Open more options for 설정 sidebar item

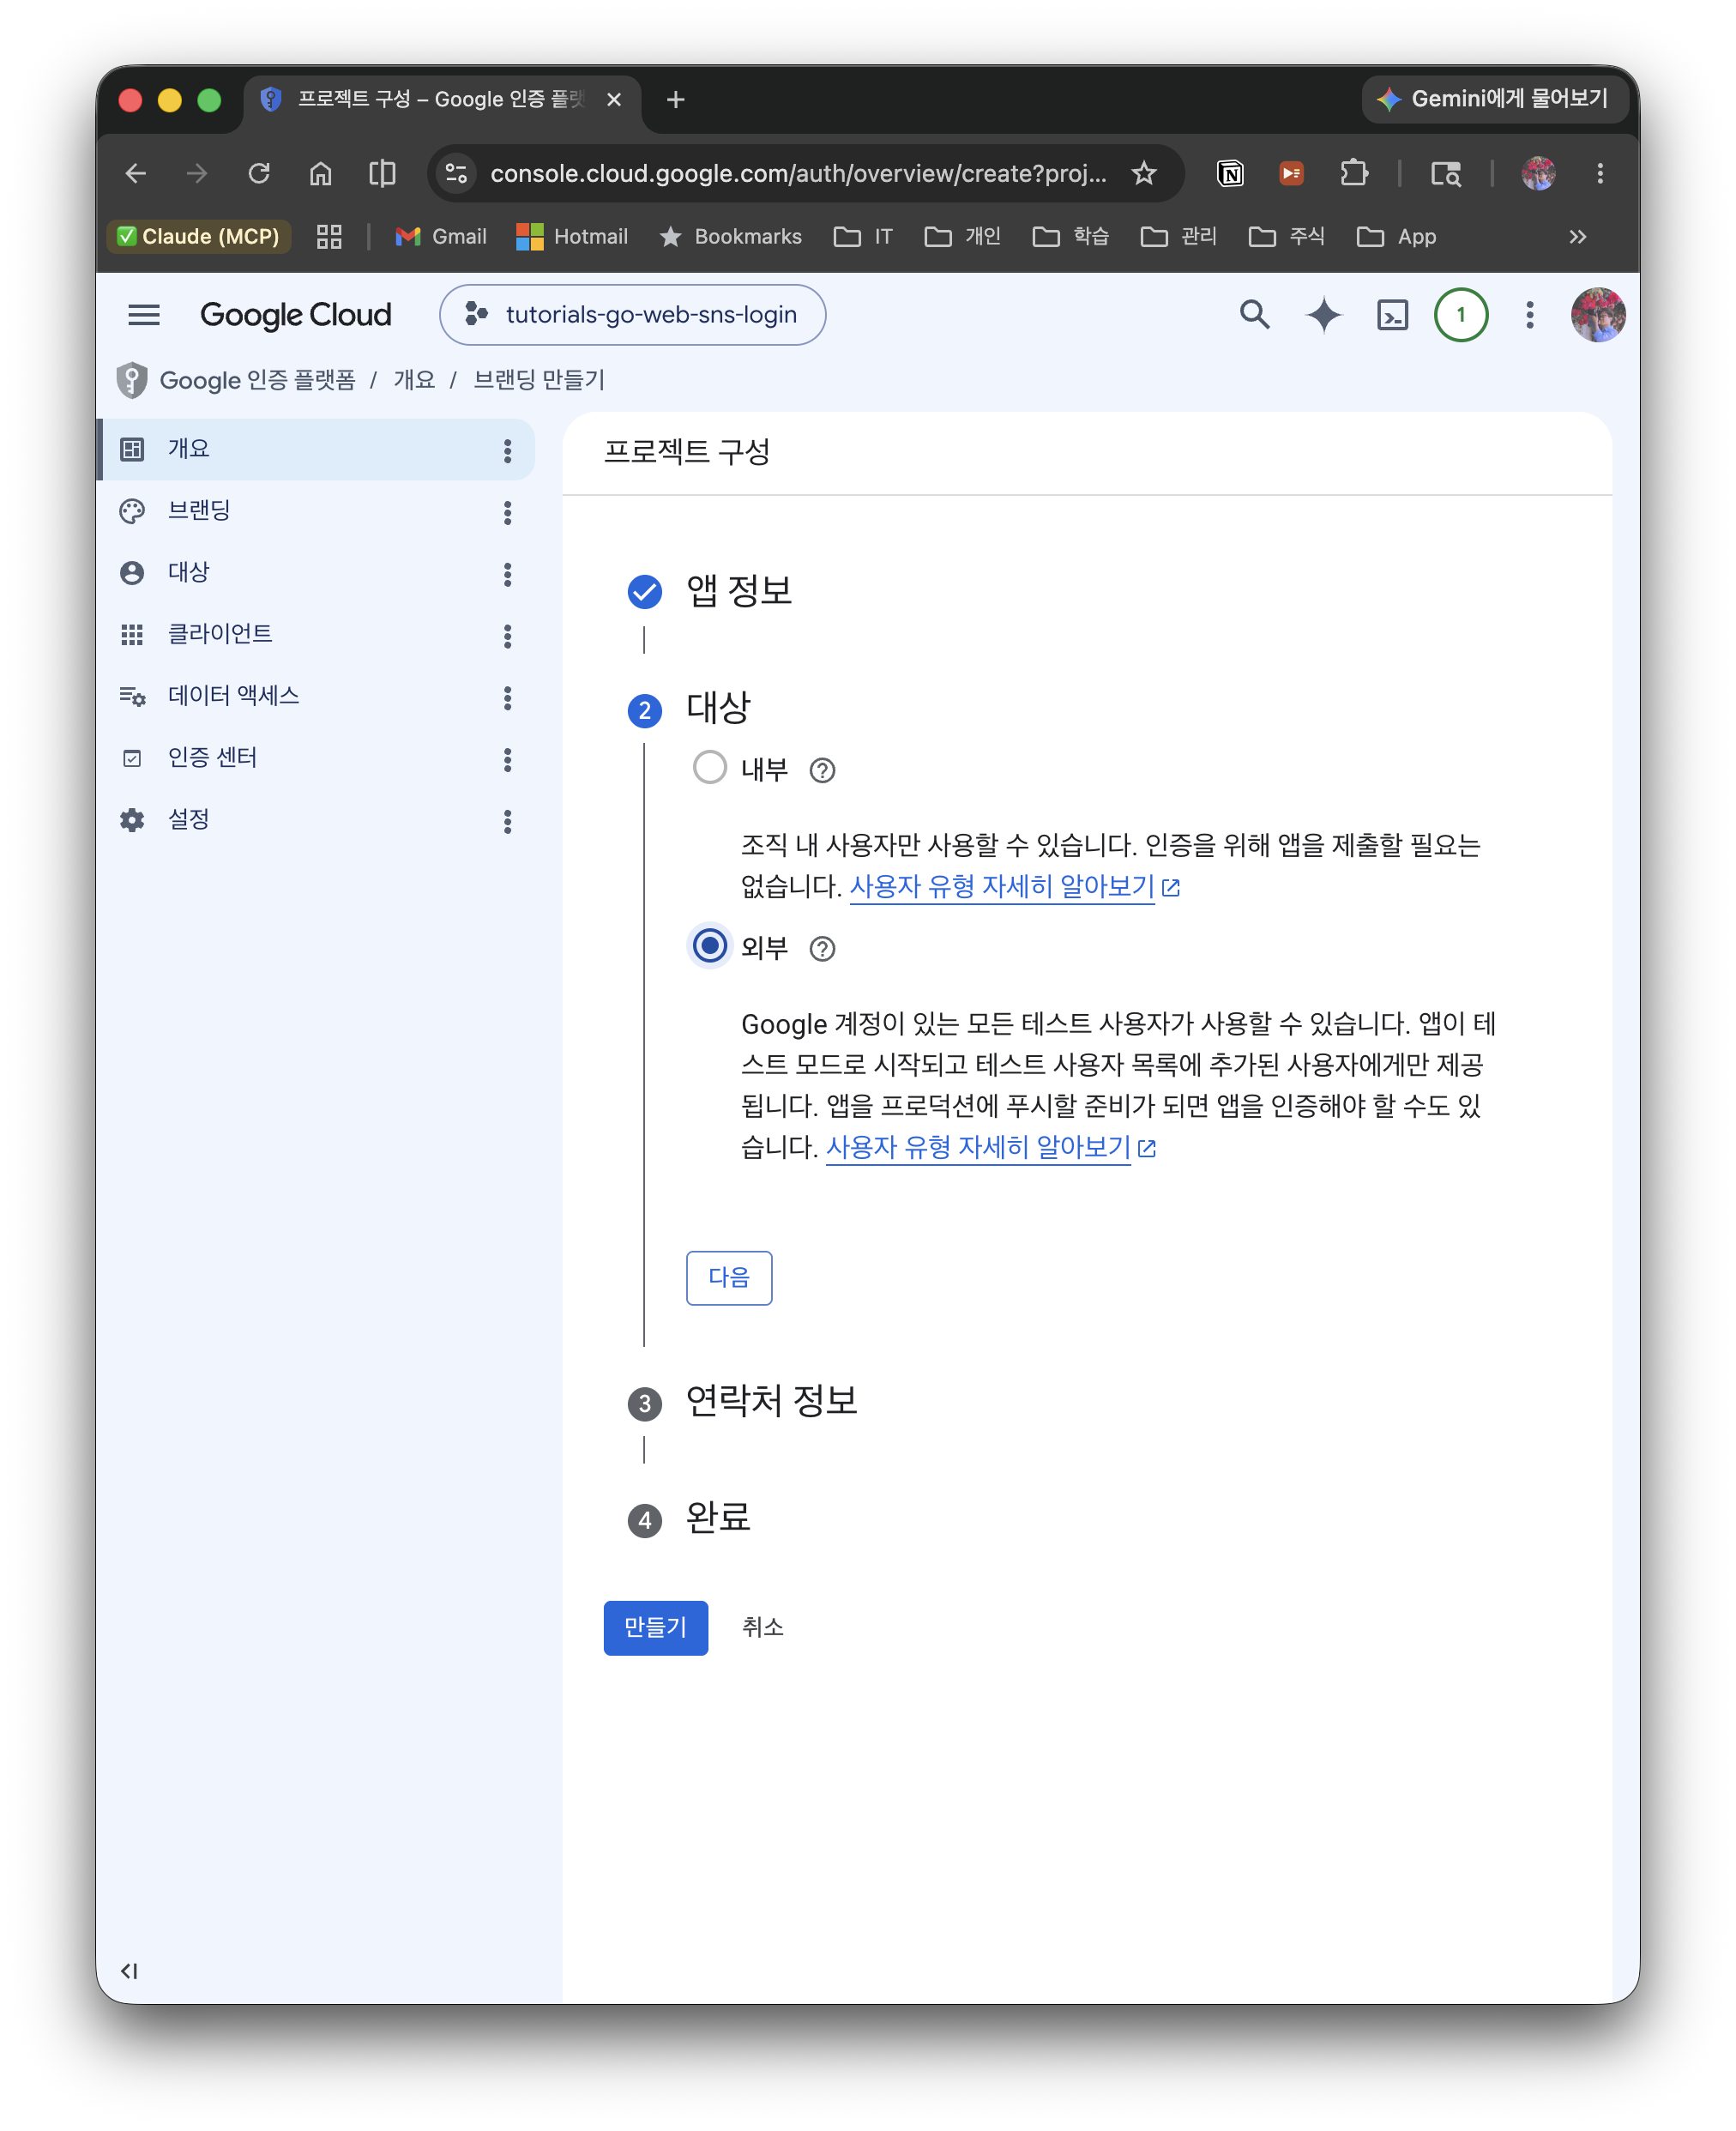tap(508, 822)
